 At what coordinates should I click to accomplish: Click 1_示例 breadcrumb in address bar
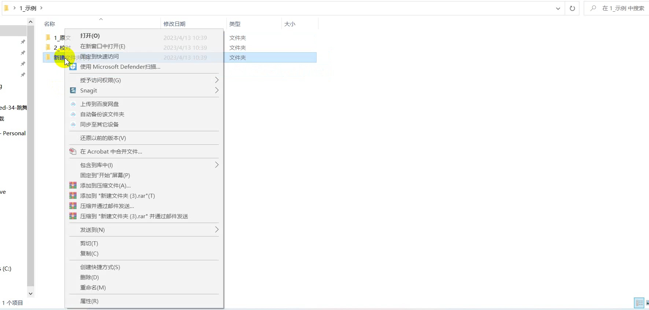pos(28,8)
